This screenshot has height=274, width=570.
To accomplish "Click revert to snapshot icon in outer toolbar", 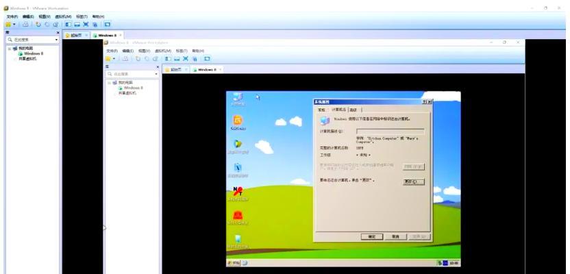I will (47, 25).
